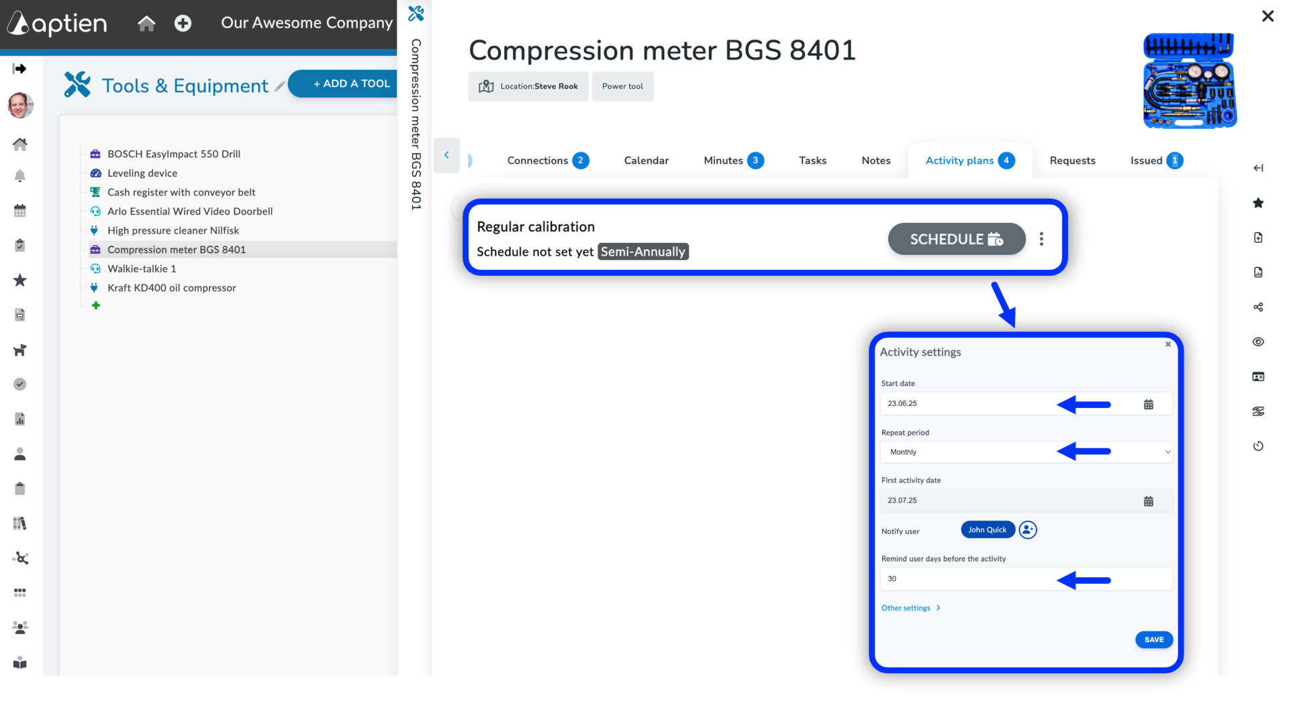This screenshot has height=706, width=1289.
Task: Click the plus circle icon in header
Action: coord(183,23)
